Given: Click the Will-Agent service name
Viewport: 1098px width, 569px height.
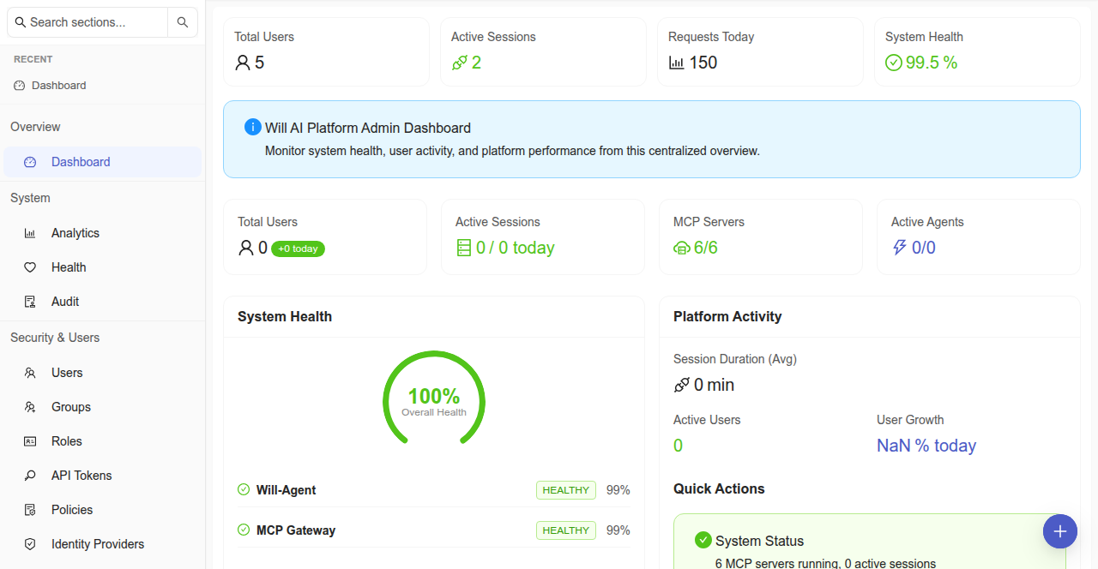Looking at the screenshot, I should [x=287, y=490].
